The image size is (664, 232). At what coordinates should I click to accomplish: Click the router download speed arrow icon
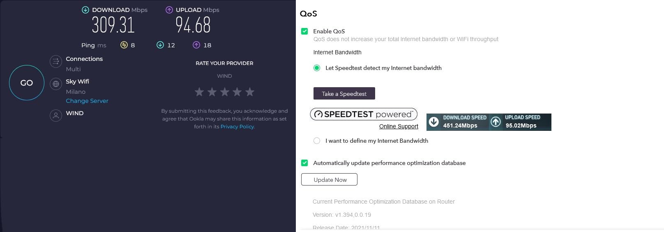[x=433, y=122]
